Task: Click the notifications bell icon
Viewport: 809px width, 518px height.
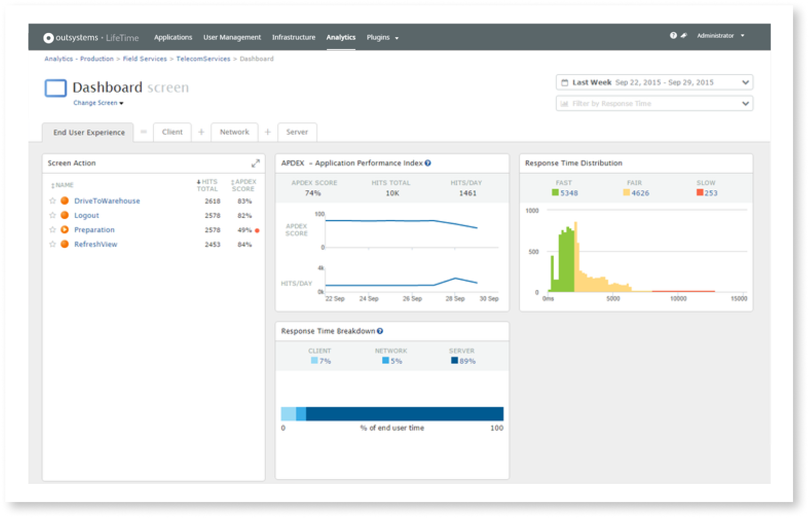Action: [684, 36]
